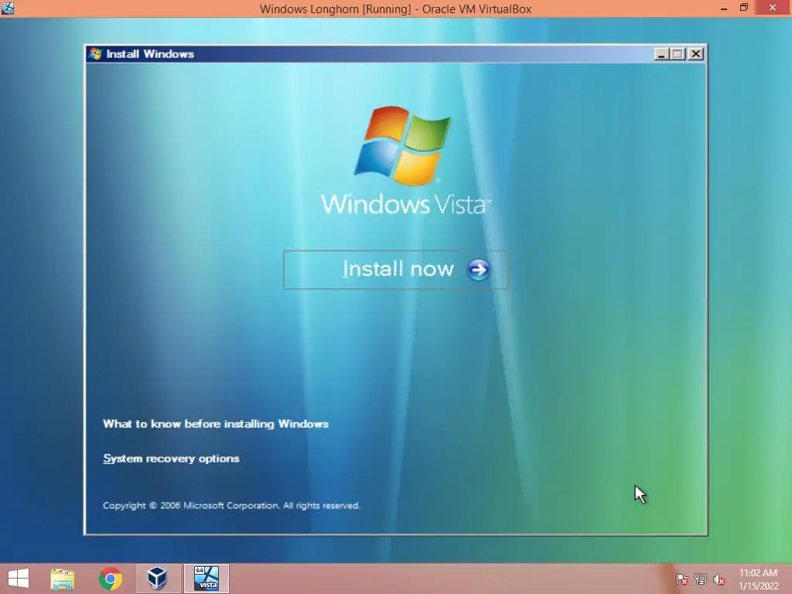Open File Explorer from the taskbar
Viewport: 792px width, 594px height.
(63, 579)
